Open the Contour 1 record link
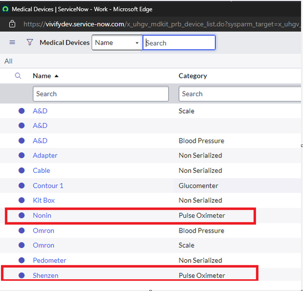 pyautogui.click(x=48, y=186)
